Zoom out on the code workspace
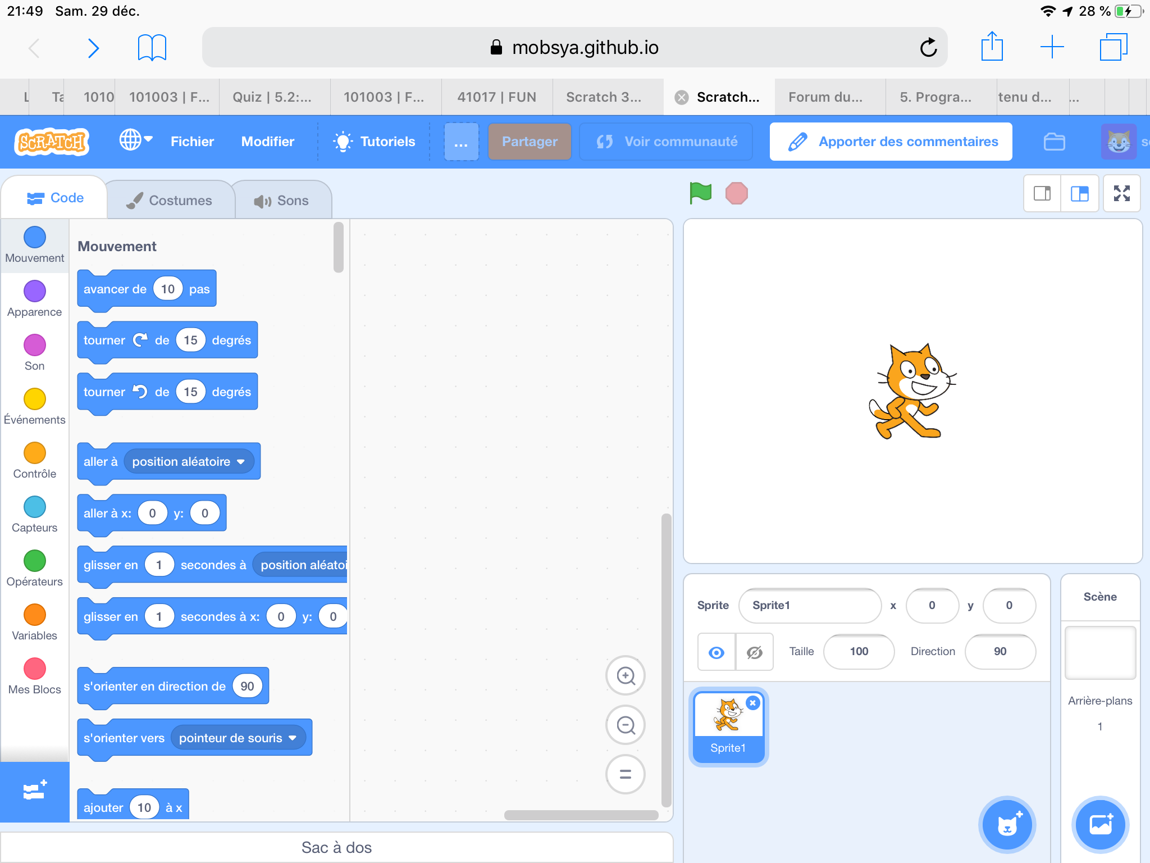 (626, 725)
